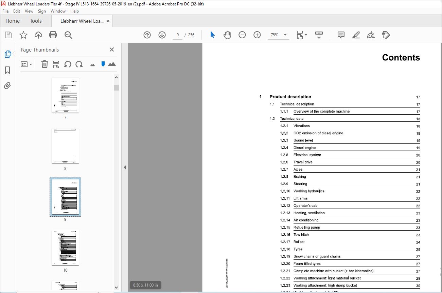Click the page number input field
The image size is (442, 293).
tap(178, 35)
